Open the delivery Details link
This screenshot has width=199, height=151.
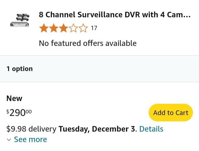(x=151, y=129)
